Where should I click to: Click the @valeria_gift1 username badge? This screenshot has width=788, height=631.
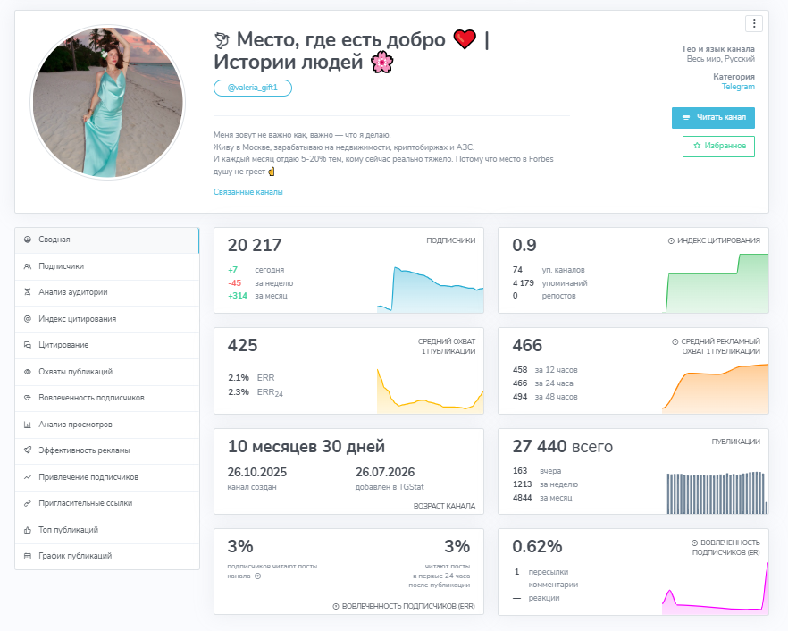point(253,88)
